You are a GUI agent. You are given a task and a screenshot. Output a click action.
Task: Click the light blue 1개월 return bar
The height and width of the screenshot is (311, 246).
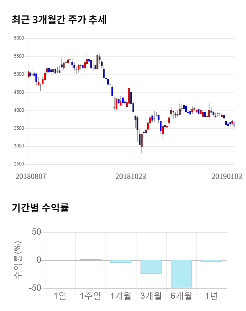pos(121,261)
